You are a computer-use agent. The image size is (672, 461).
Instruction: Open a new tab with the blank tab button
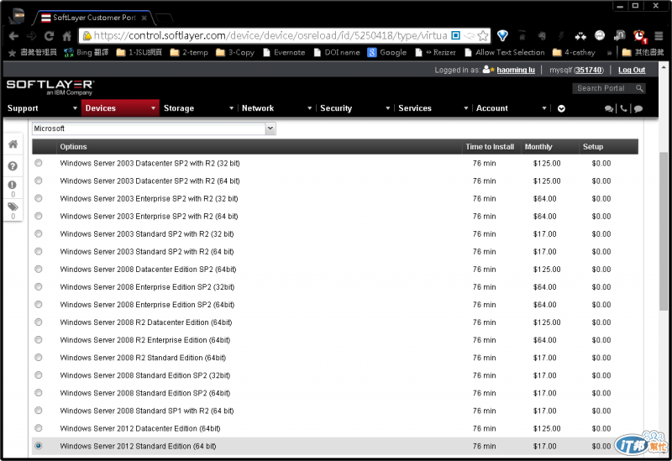click(164, 18)
